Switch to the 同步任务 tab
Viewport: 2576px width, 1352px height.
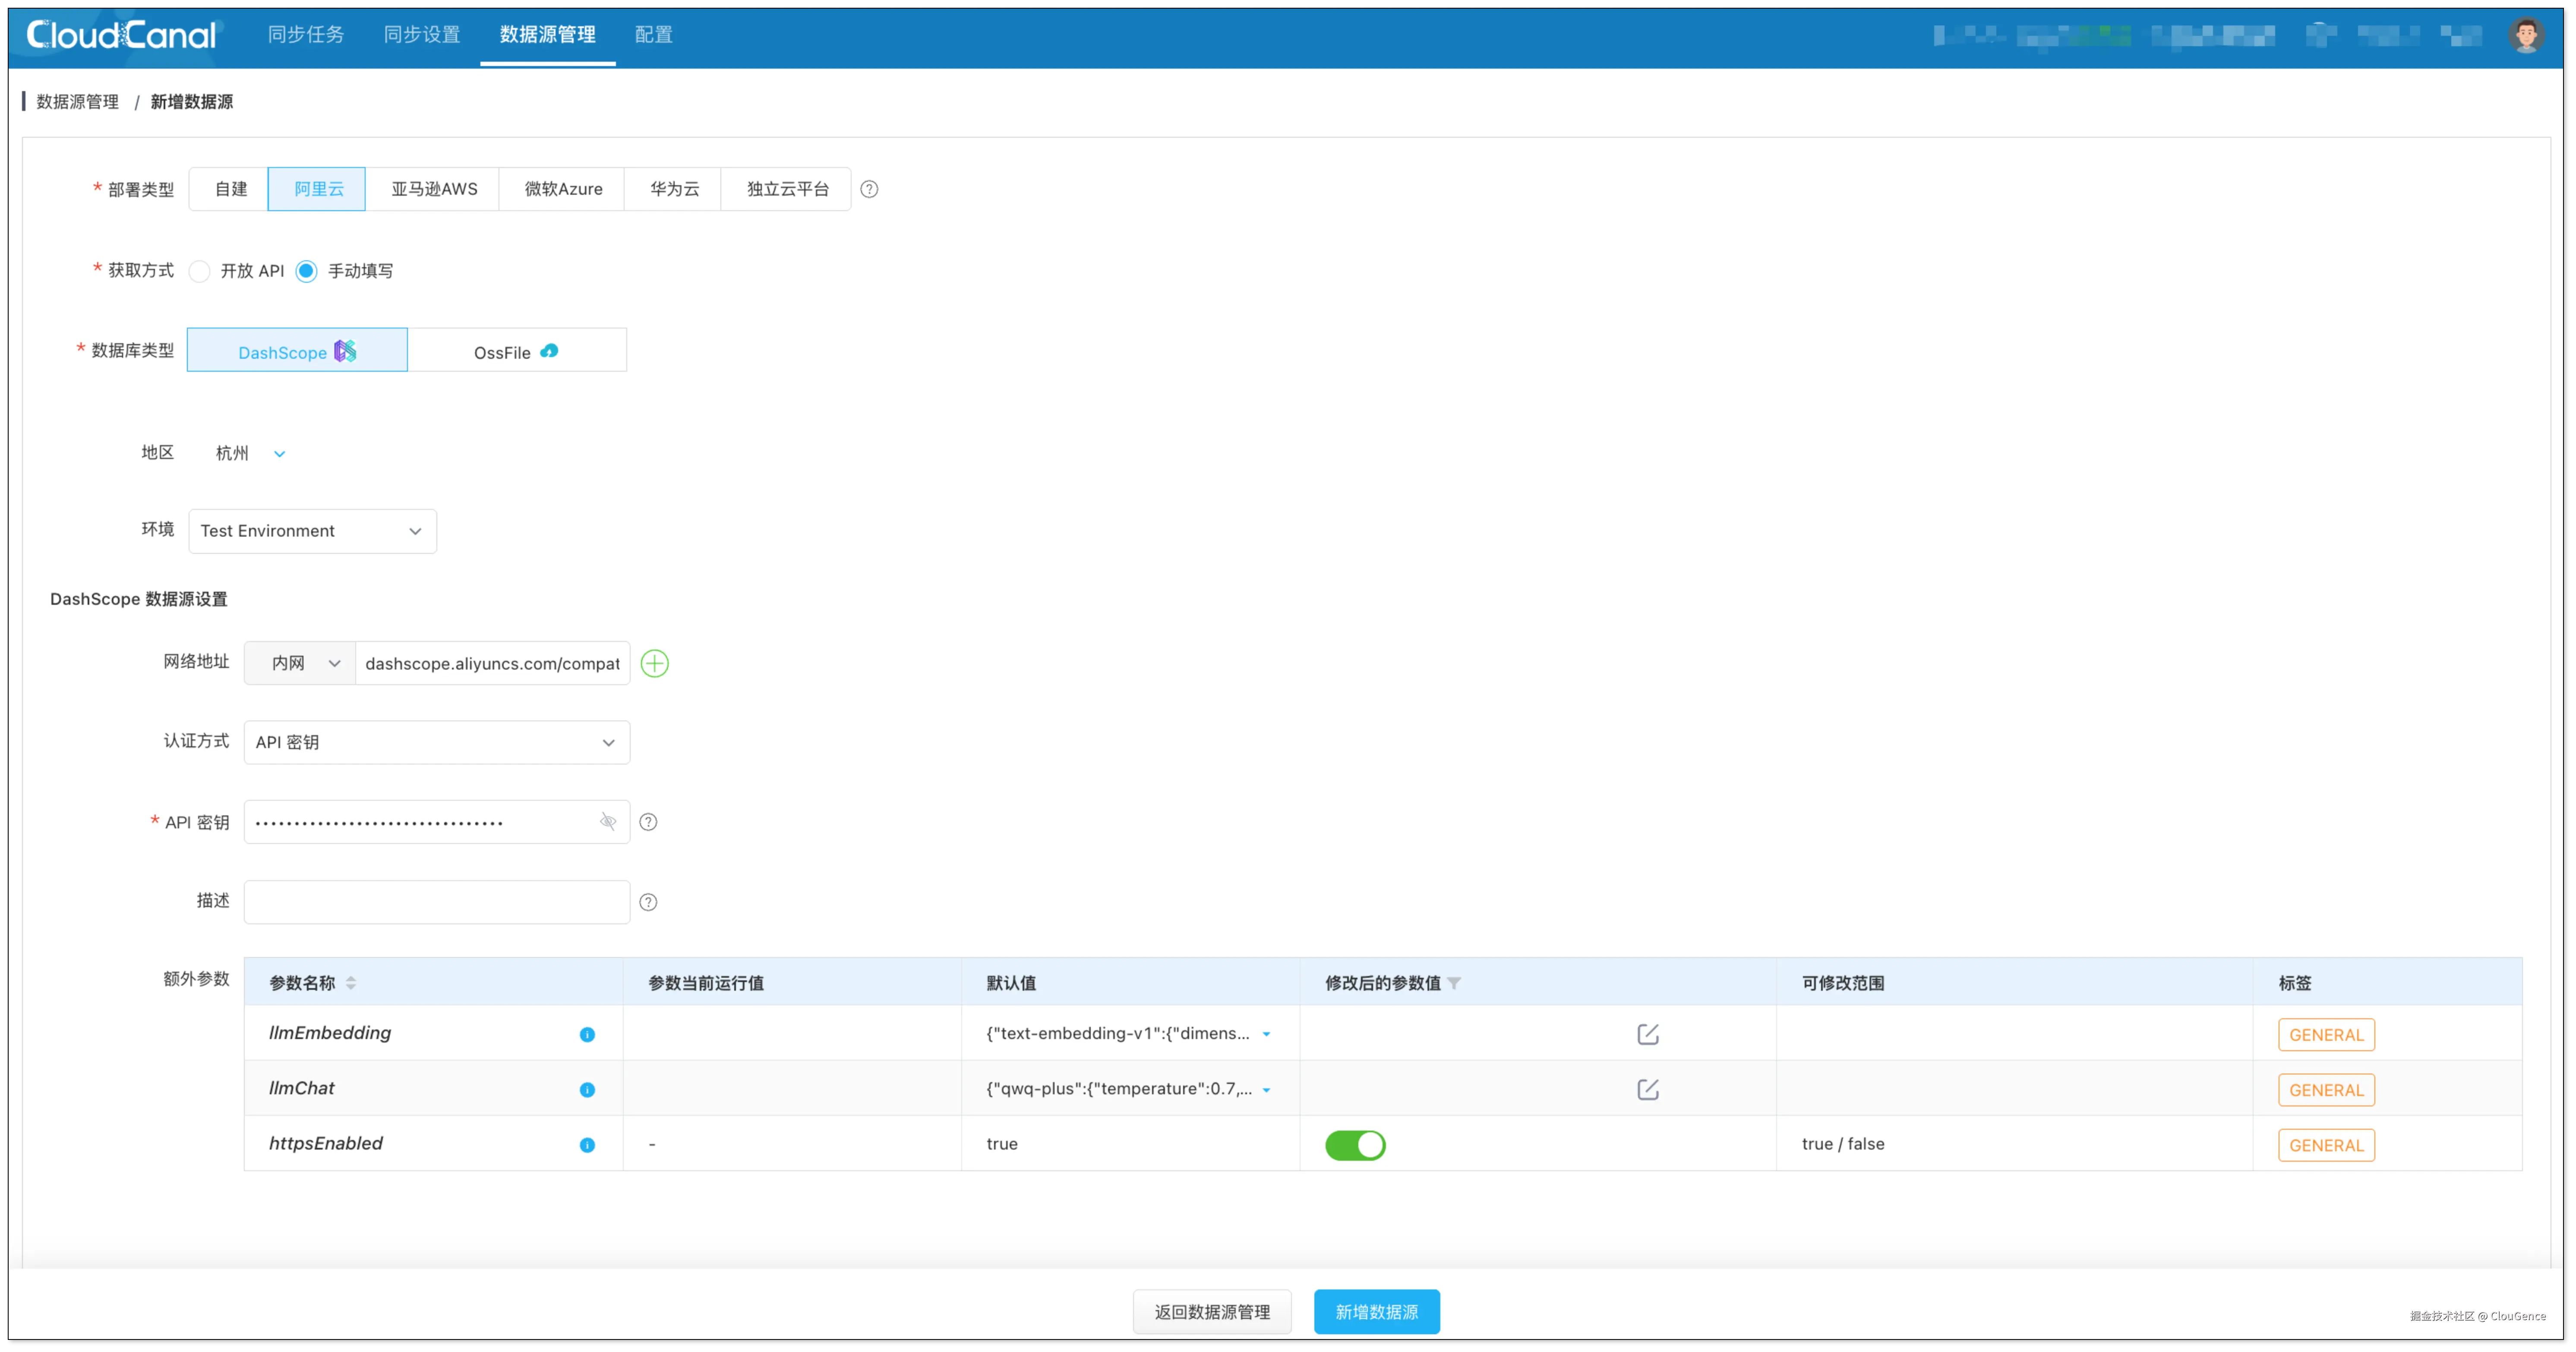pyautogui.click(x=306, y=35)
